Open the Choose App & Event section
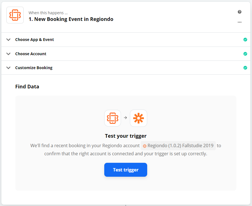 (x=126, y=40)
